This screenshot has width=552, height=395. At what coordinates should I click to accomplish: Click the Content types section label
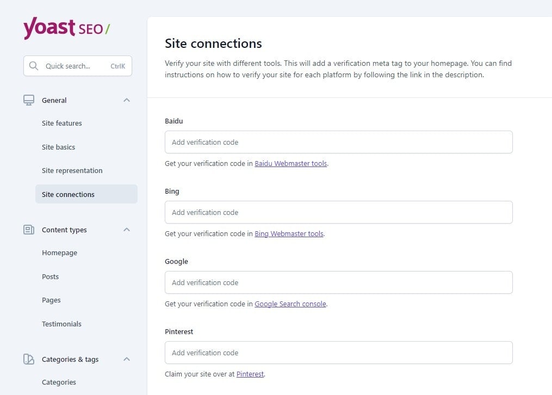64,230
